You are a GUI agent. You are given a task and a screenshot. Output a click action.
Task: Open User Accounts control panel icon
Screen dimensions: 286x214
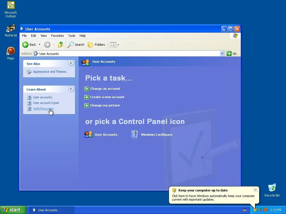pyautogui.click(x=89, y=135)
